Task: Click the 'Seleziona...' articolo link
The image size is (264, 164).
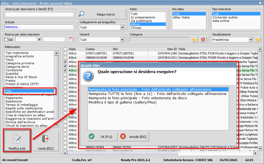Action: [x=13, y=27]
